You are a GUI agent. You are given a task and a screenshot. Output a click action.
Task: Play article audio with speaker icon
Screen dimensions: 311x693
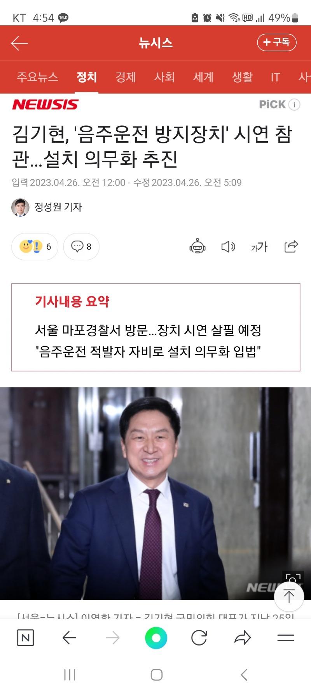pyautogui.click(x=228, y=247)
